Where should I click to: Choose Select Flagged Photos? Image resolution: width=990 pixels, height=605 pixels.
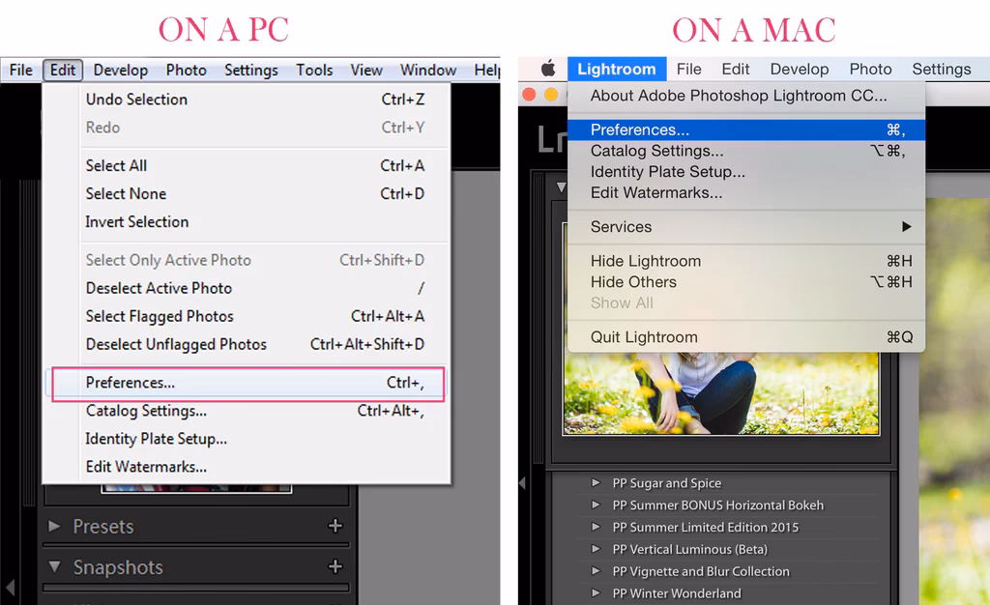coord(255,316)
